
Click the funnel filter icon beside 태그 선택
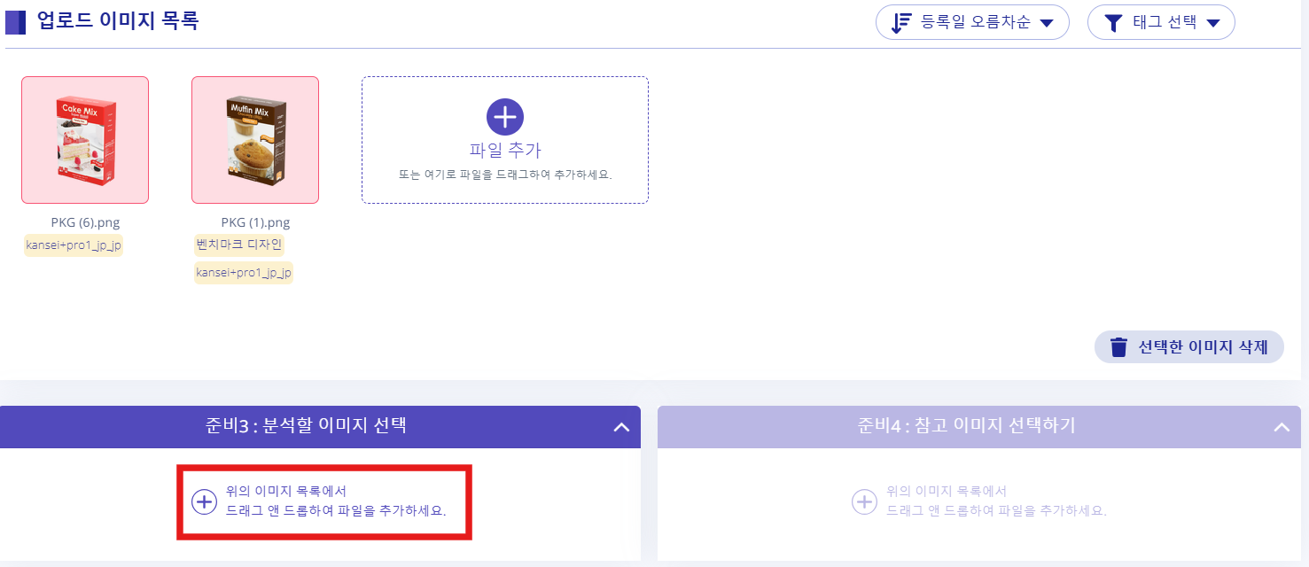coord(1113,23)
